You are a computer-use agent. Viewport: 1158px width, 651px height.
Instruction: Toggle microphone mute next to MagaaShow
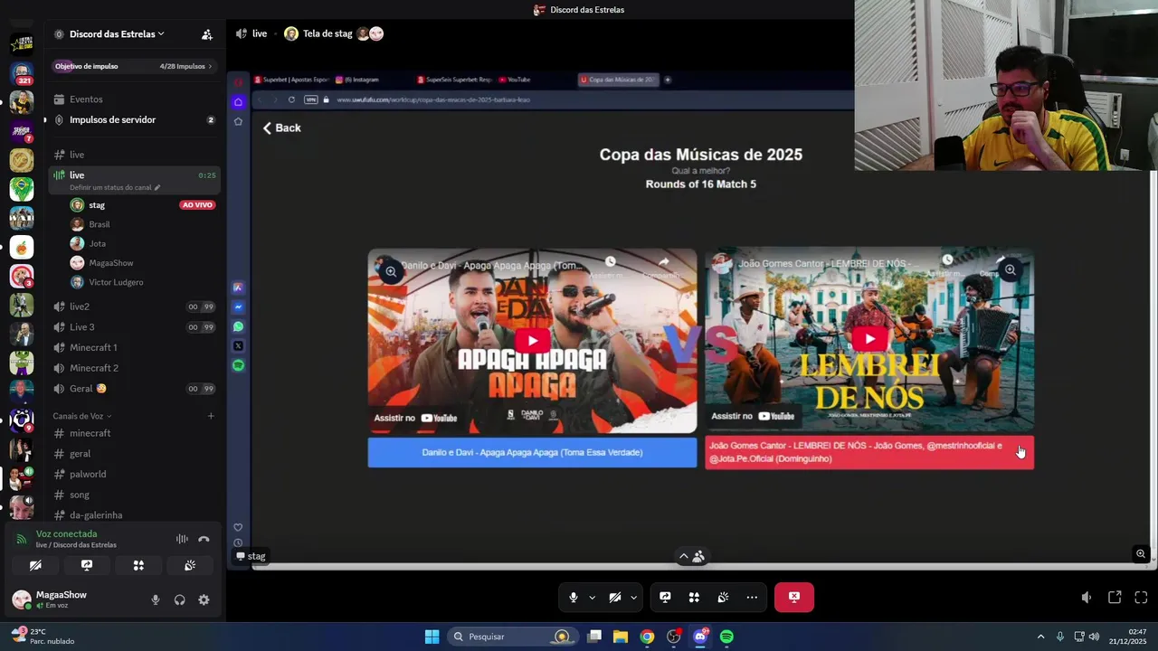click(x=156, y=599)
